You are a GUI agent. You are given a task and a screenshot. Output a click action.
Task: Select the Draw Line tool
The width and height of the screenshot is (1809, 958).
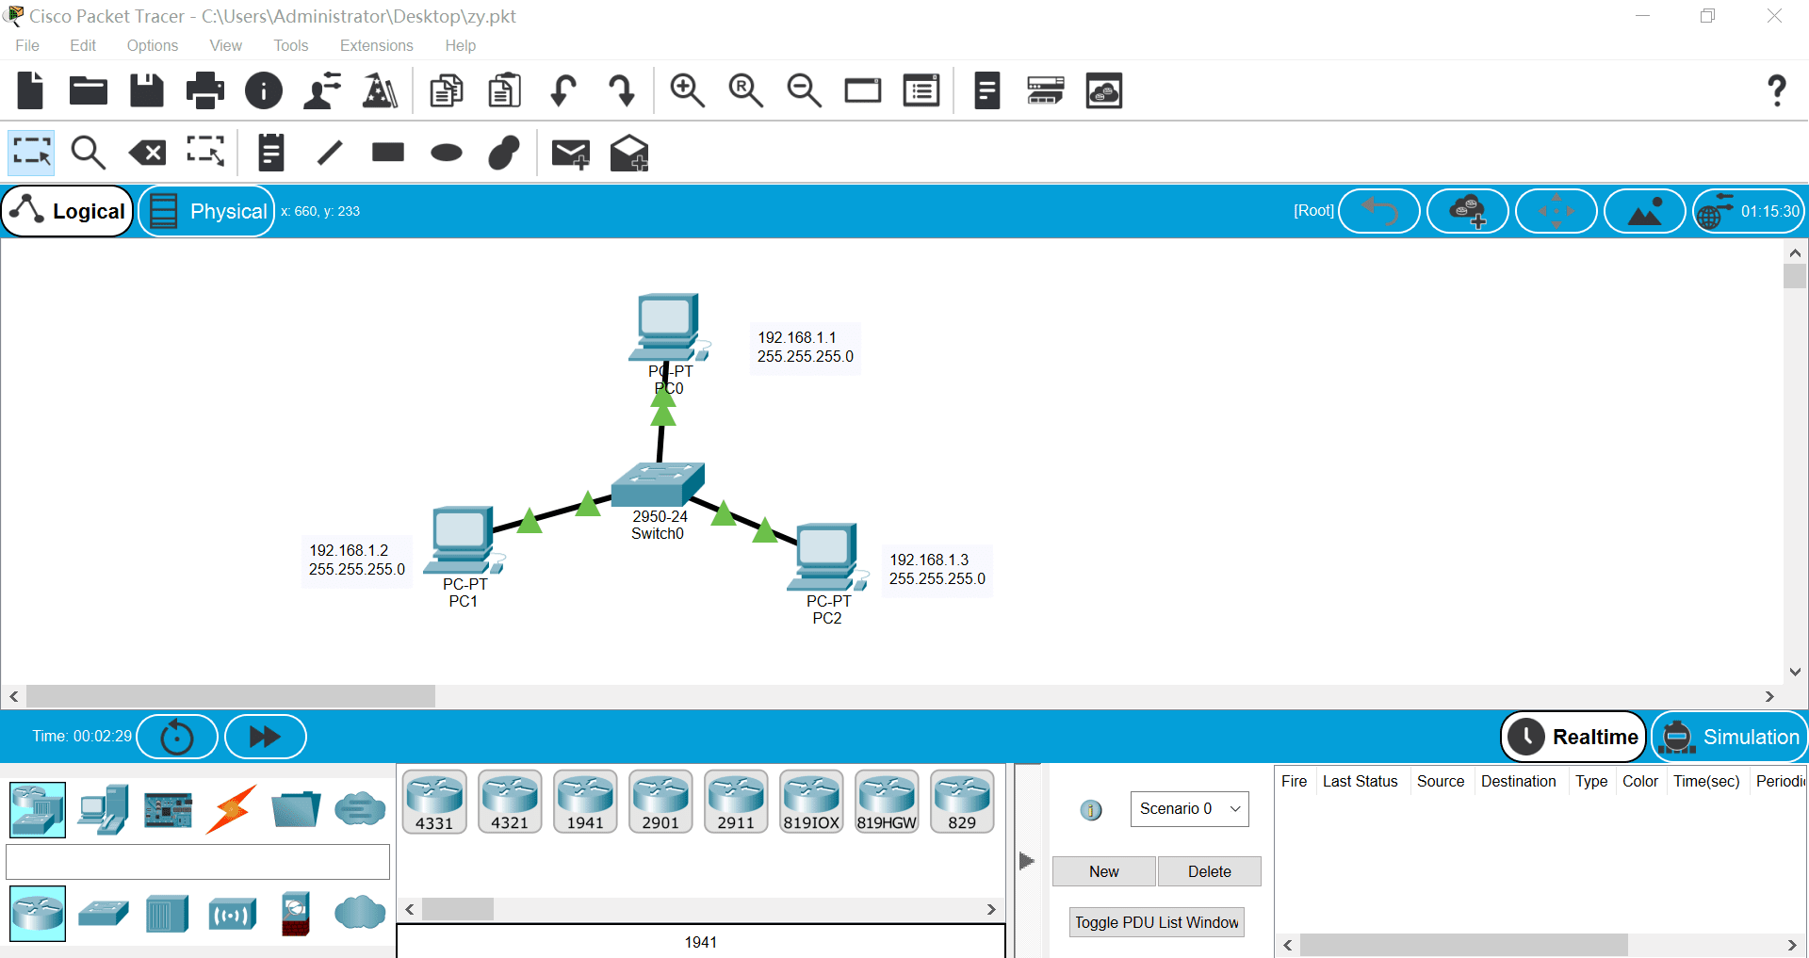point(330,153)
